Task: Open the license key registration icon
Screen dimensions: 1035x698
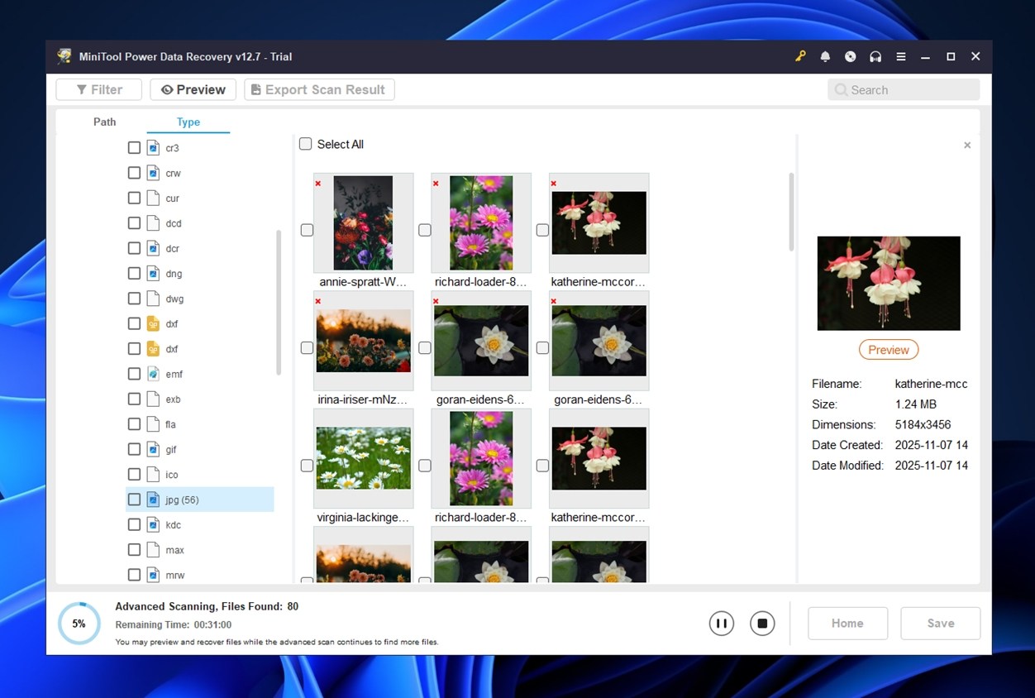Action: point(799,56)
